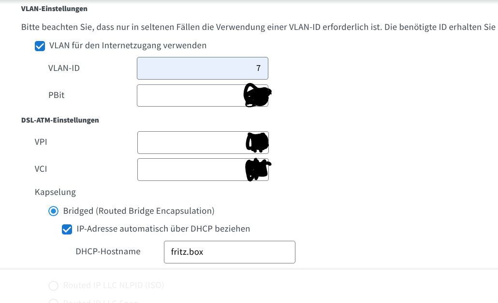Click the VLAN-ID input field
Screen dimensions: 498x303
pos(202,69)
